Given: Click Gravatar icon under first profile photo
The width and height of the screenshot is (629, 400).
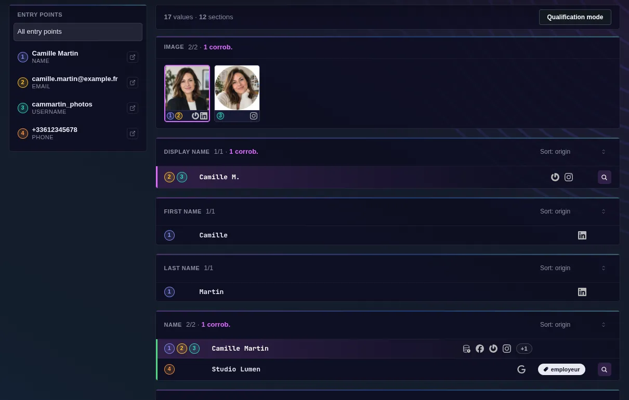Looking at the screenshot, I should pyautogui.click(x=195, y=116).
